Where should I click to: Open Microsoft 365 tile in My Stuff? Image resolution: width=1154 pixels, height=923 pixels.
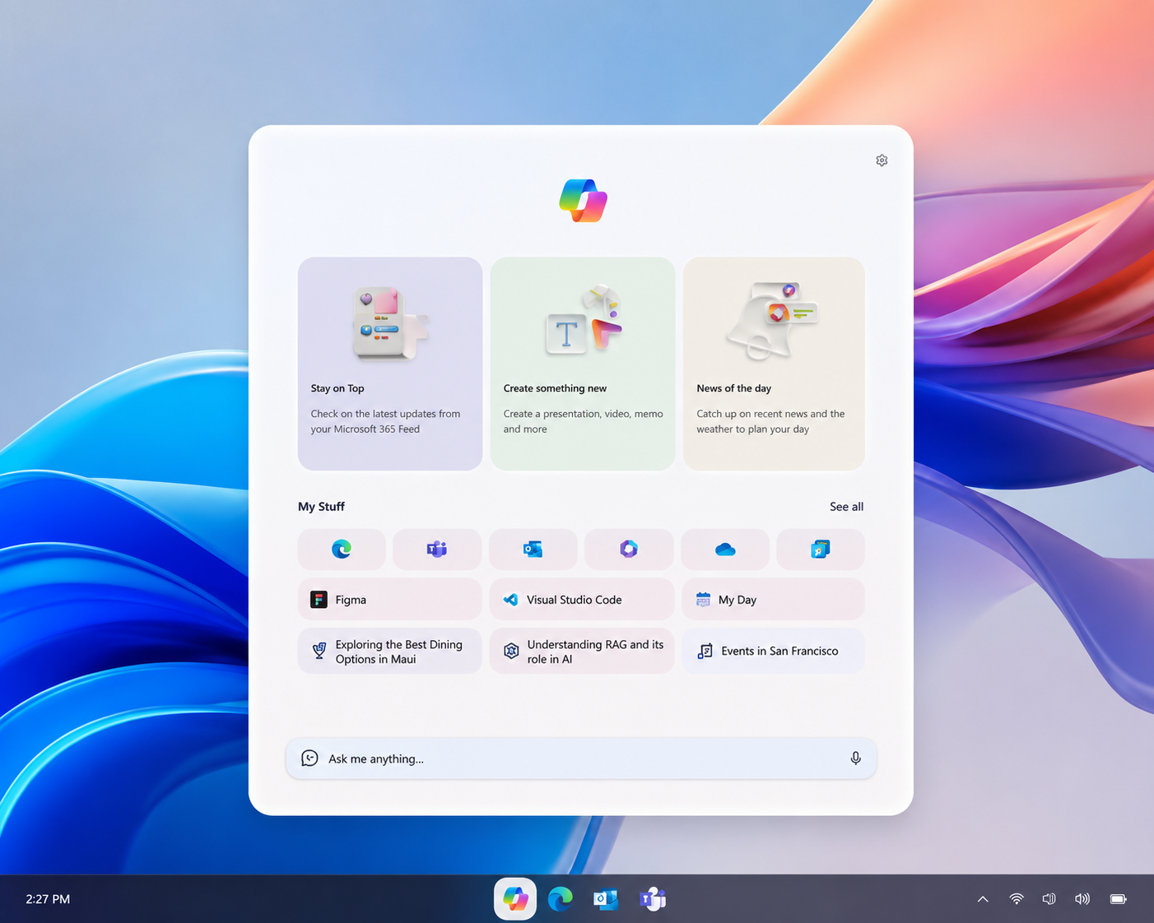pyautogui.click(x=629, y=550)
